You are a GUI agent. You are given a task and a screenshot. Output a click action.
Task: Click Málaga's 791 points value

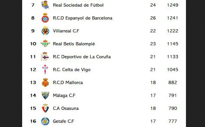click(172, 95)
